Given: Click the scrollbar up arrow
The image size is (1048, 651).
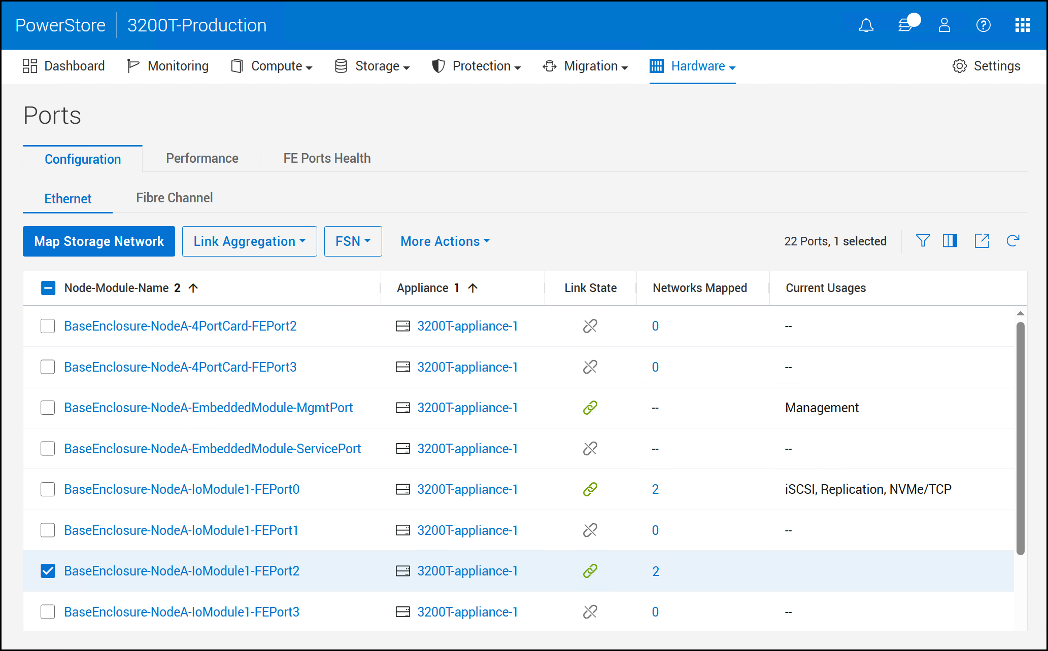Looking at the screenshot, I should coord(1020,313).
